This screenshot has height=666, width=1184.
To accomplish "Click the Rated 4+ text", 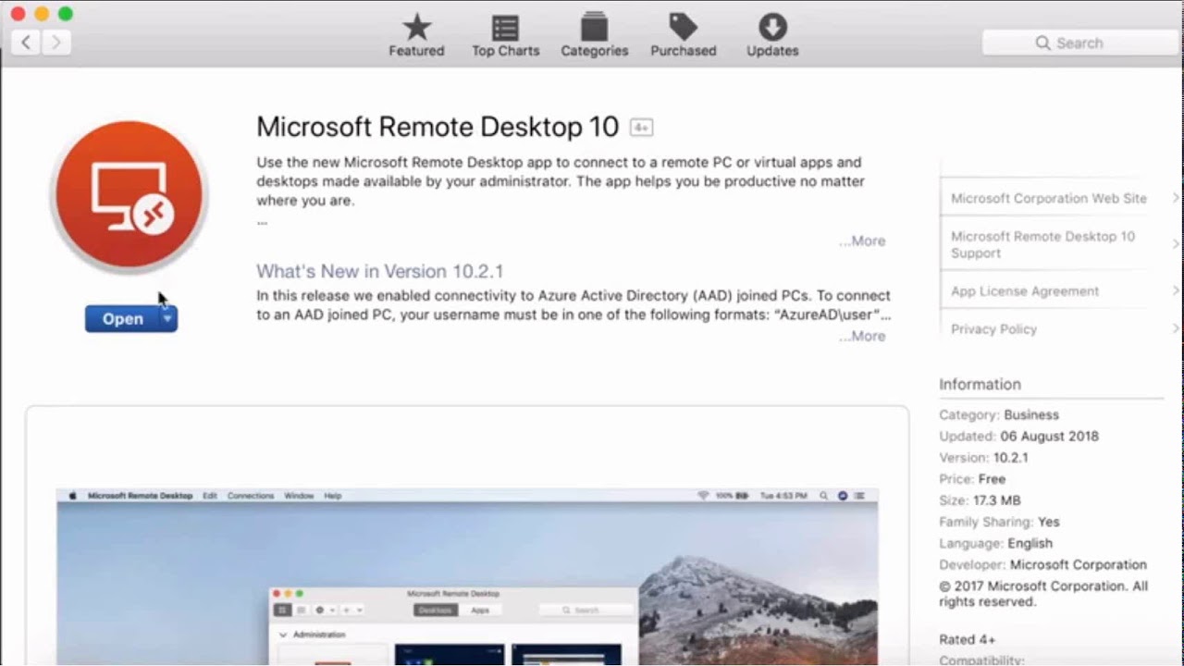I will tap(969, 639).
